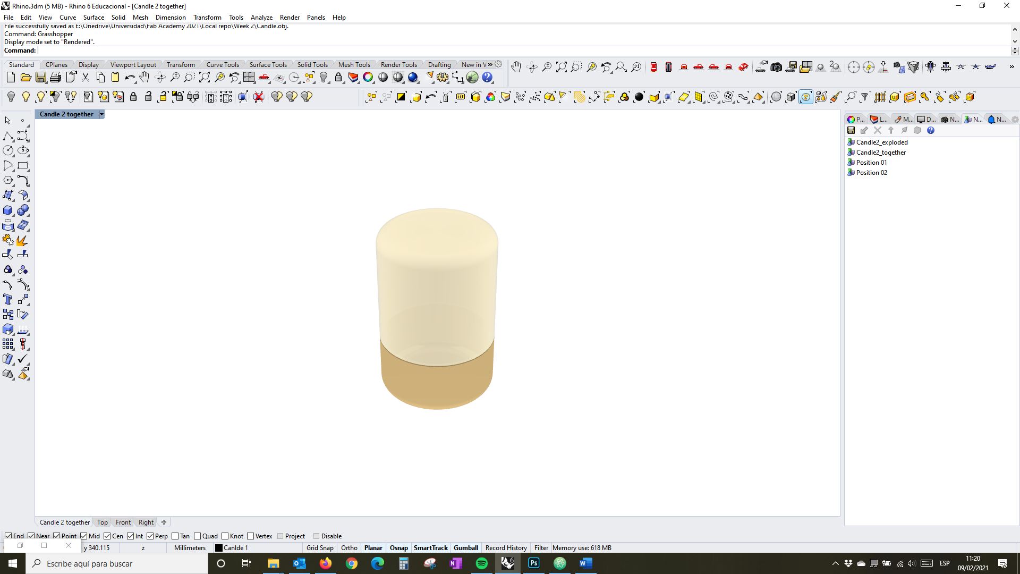Screen dimensions: 1020x574
Task: Click the Paste clipboard icon
Action: tap(115, 78)
